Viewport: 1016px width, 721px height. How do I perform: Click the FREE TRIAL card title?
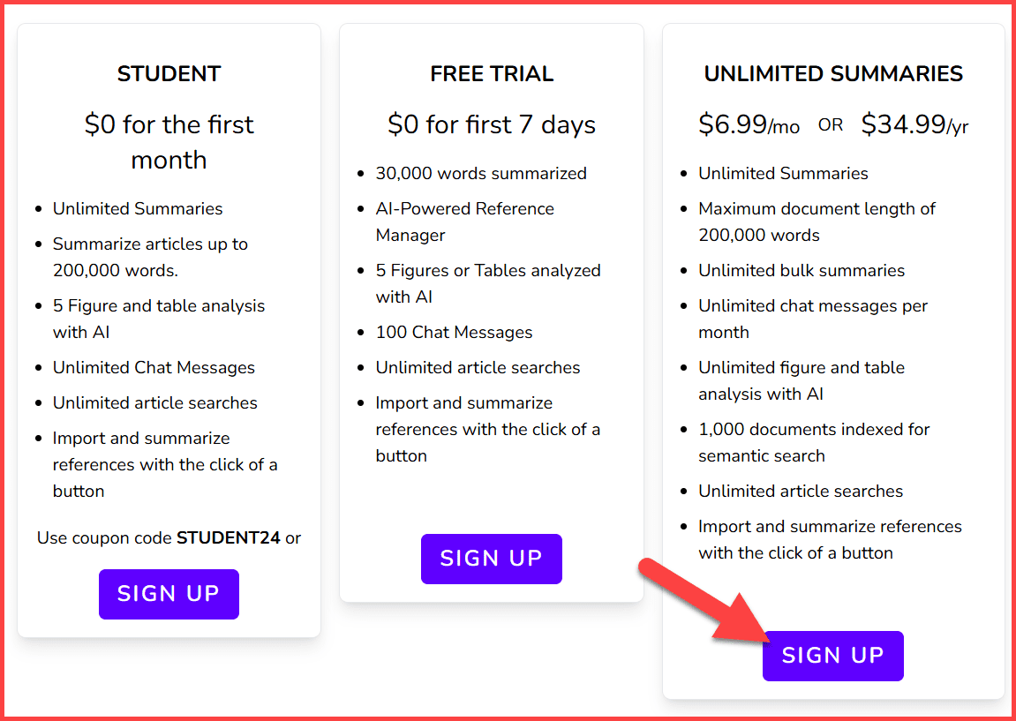pyautogui.click(x=492, y=74)
